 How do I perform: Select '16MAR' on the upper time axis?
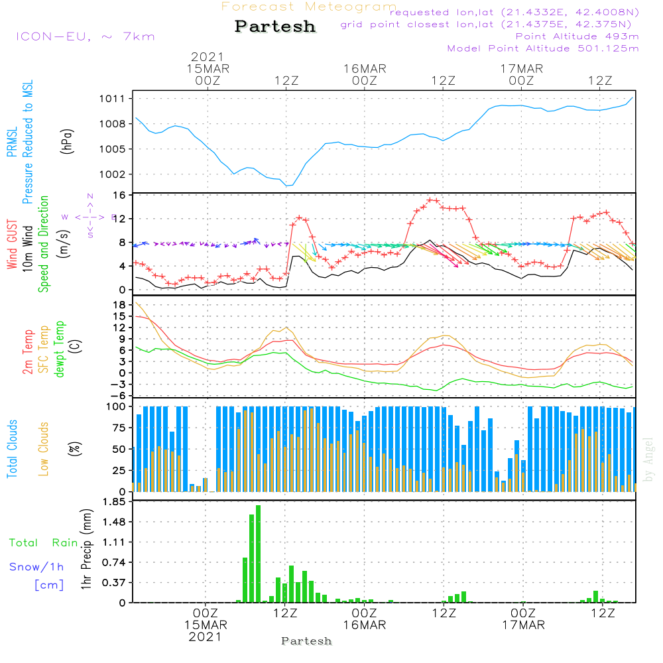pyautogui.click(x=365, y=68)
